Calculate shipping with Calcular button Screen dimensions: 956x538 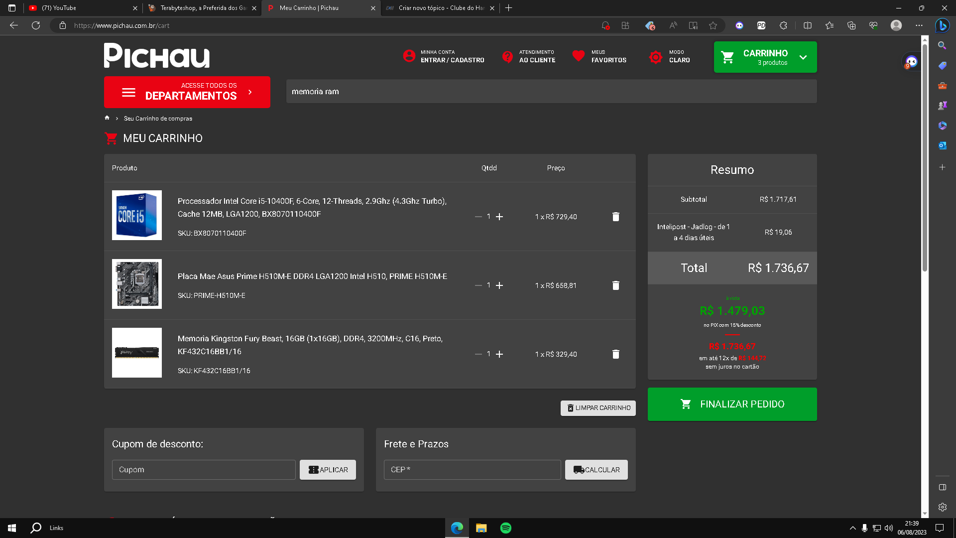pyautogui.click(x=596, y=470)
